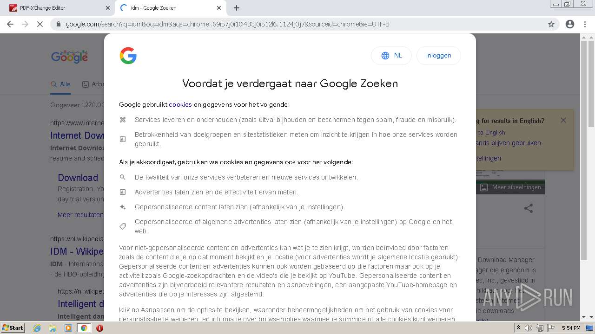The height and width of the screenshot is (334, 595).
Task: Click the flag notification tray icon
Action: click(x=550, y=328)
